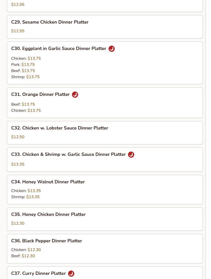Open C33 Chicken & Shrimp Garlic Sauce Platter
The image size is (211, 279).
pos(105,160)
